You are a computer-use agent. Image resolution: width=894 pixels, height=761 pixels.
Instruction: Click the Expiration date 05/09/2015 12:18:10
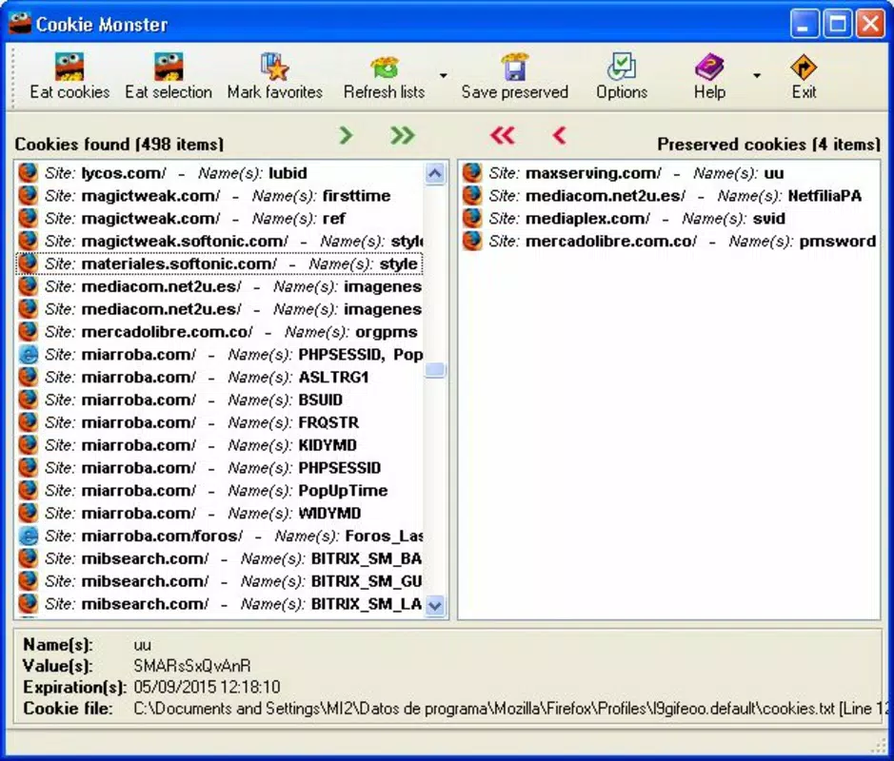pyautogui.click(x=207, y=687)
